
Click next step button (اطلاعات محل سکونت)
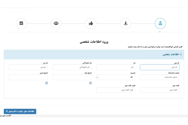(x=20, y=111)
